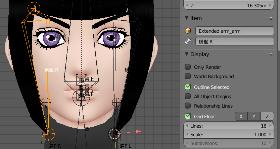
Task: Click the Z 16.305m location field
Action: click(x=229, y=5)
